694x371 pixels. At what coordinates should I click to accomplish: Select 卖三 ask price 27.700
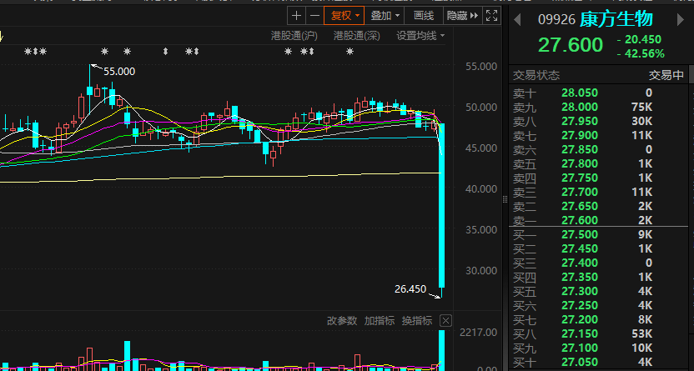(x=580, y=192)
